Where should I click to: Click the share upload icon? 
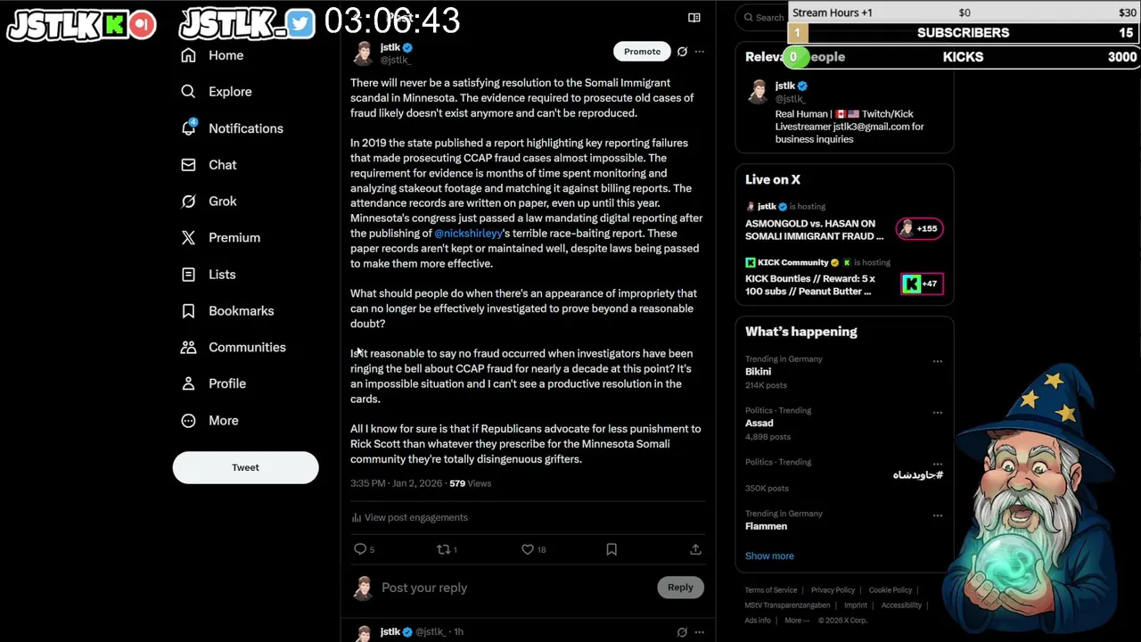pos(695,549)
